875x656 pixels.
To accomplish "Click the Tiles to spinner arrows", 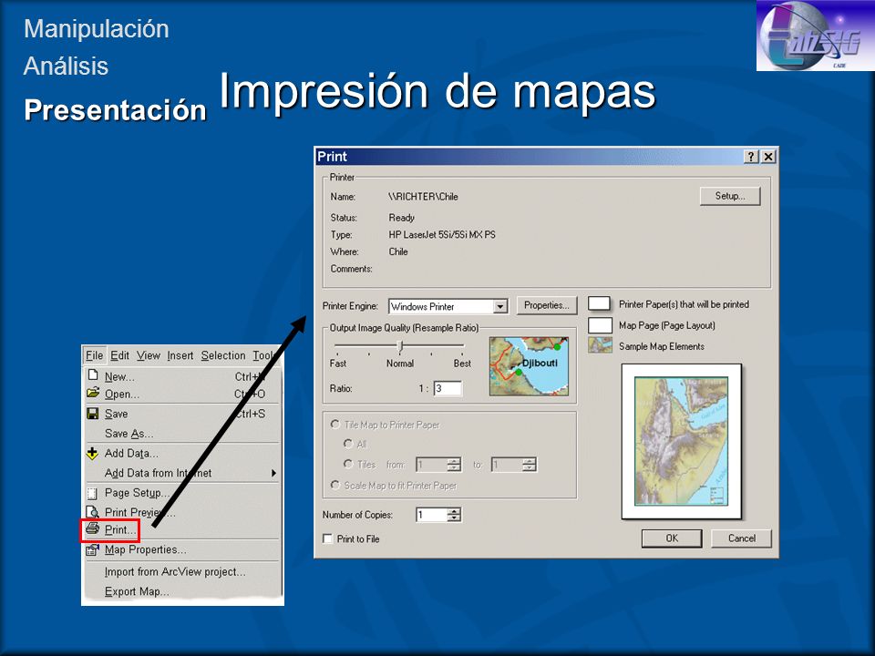I will tap(529, 464).
